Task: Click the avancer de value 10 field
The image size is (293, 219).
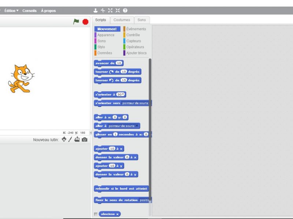Action: 119,63
